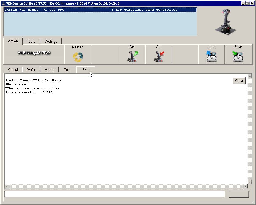256x205 pixels.
Task: Click the joystick product image
Action: point(225,21)
